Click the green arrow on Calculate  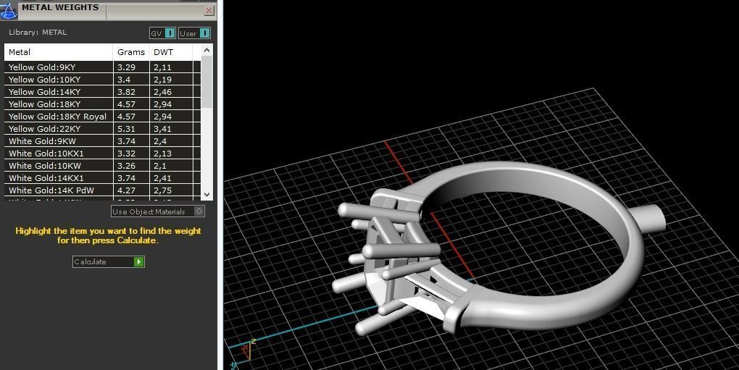pos(138,261)
